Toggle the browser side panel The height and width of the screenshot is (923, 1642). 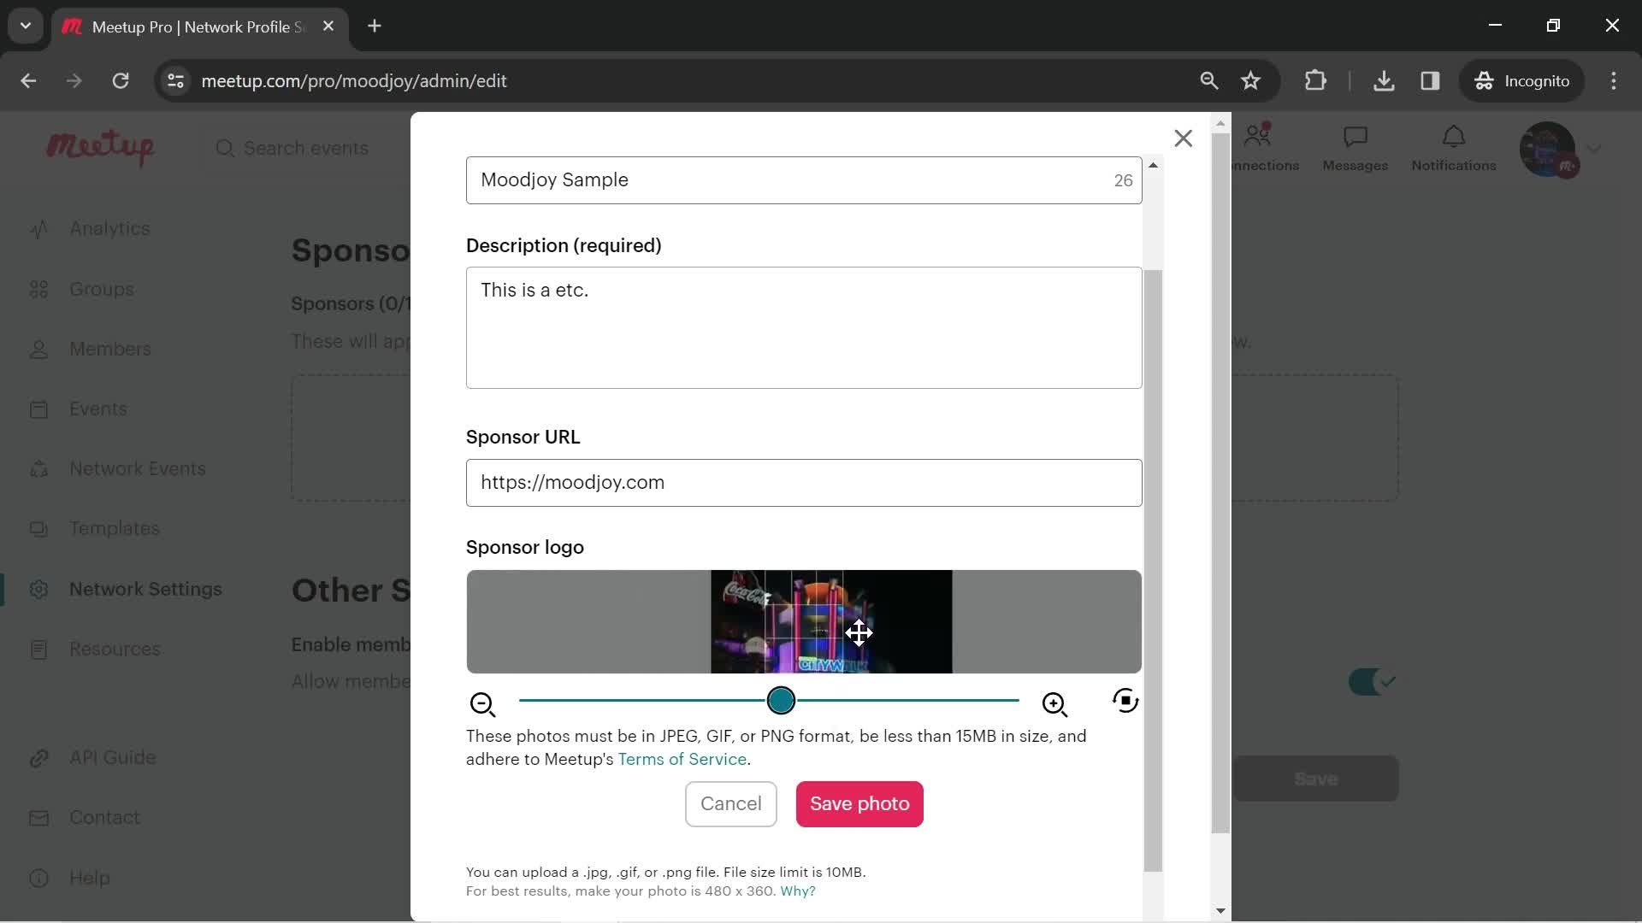pyautogui.click(x=1430, y=81)
